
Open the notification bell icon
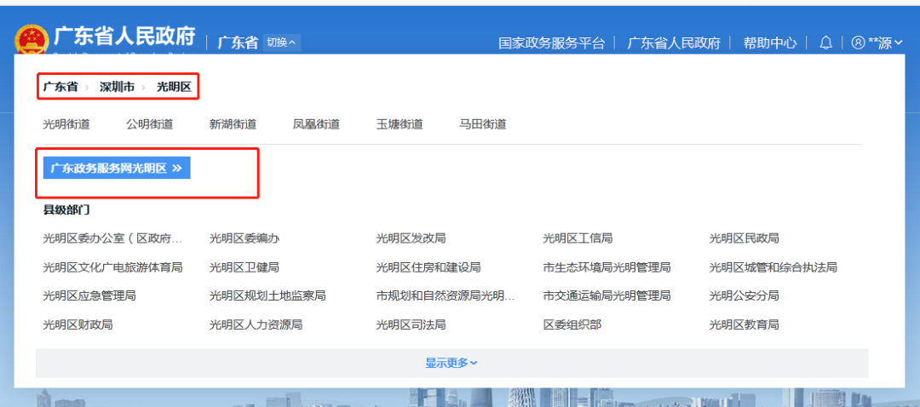coord(825,43)
